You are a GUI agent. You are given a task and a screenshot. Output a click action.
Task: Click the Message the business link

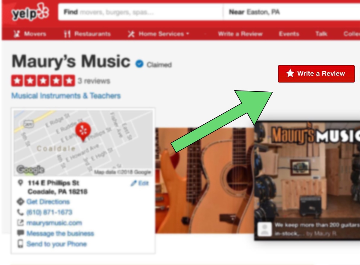coord(60,233)
